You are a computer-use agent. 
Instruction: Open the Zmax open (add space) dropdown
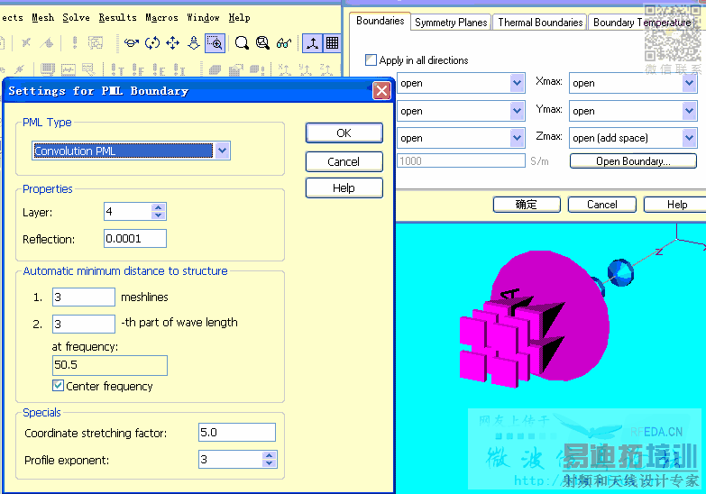point(689,138)
